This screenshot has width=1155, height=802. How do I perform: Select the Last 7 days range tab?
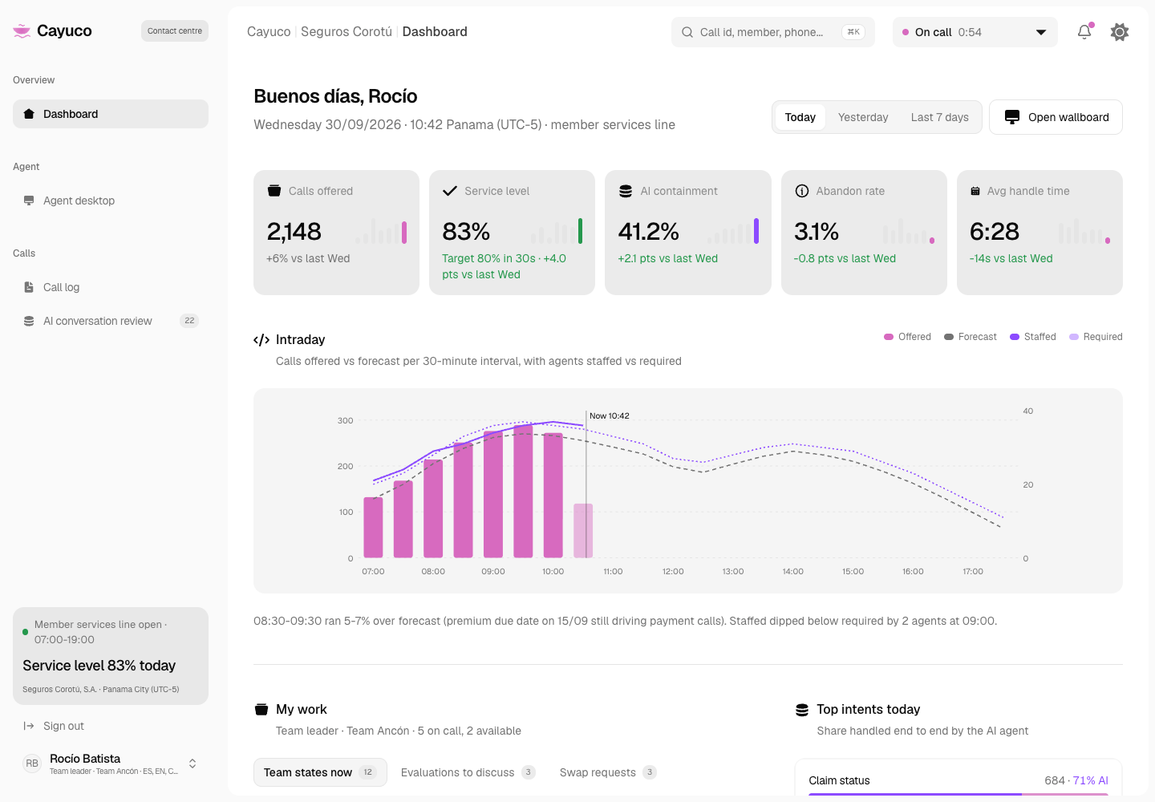click(940, 117)
